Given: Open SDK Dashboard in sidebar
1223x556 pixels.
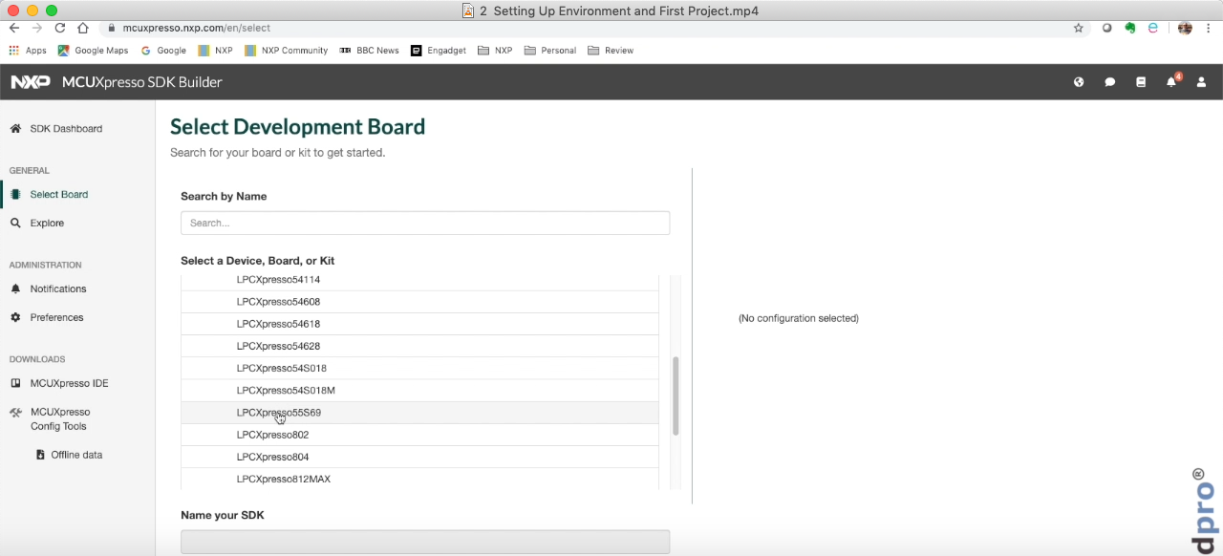Looking at the screenshot, I should coord(65,129).
